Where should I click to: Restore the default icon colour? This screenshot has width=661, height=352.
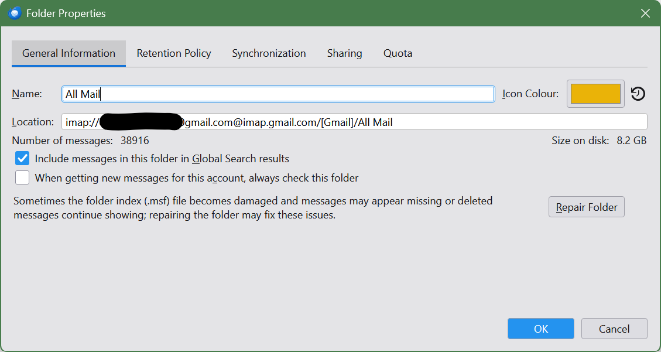638,94
